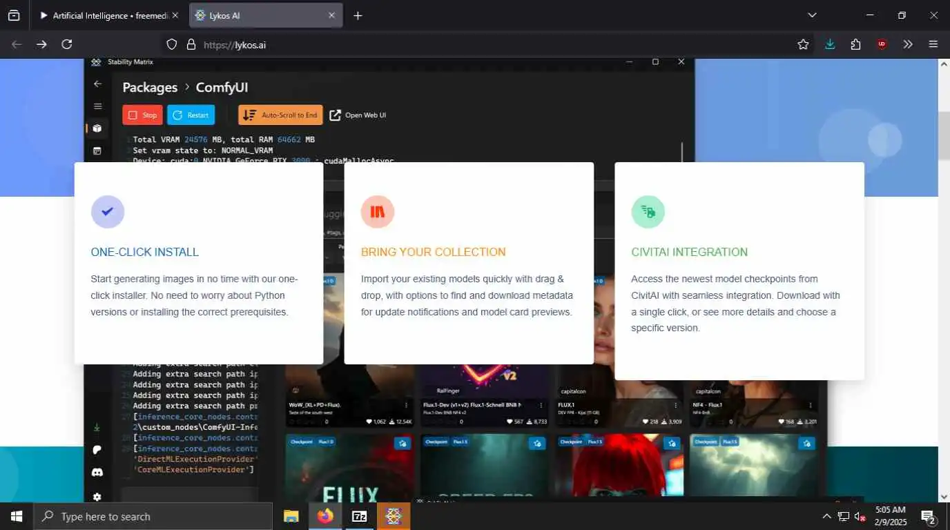
Task: Click download button on red-haired woman card
Action: [x=672, y=443]
